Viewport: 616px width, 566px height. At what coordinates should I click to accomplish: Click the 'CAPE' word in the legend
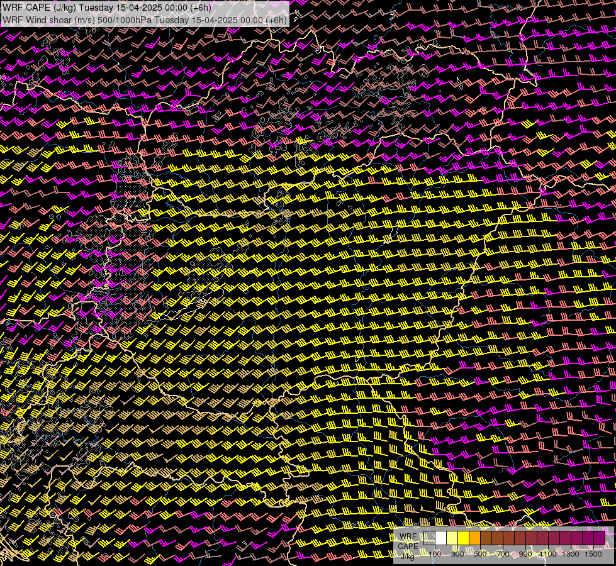(x=408, y=546)
